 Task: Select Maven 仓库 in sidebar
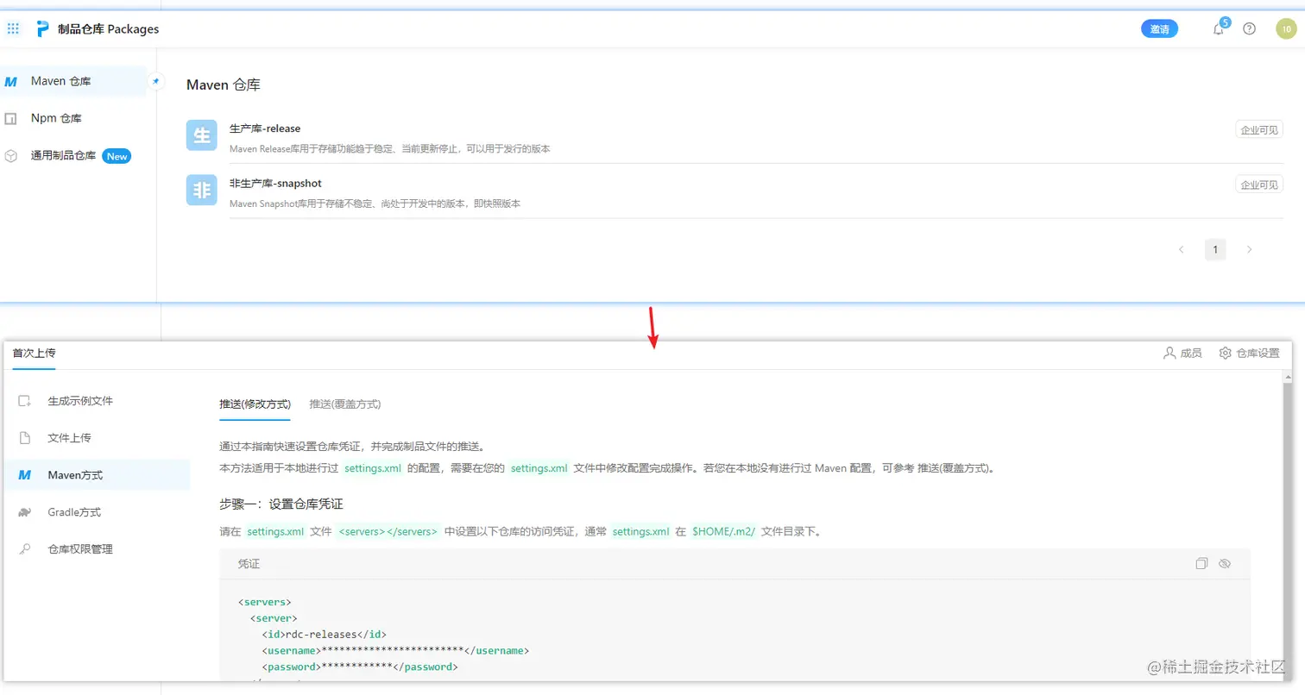(74, 81)
